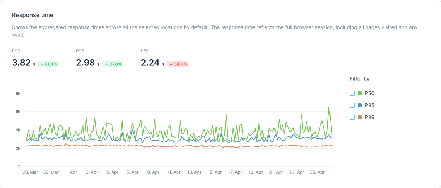Click the 8k y-axis label
The image size is (441, 188).
[18, 94]
